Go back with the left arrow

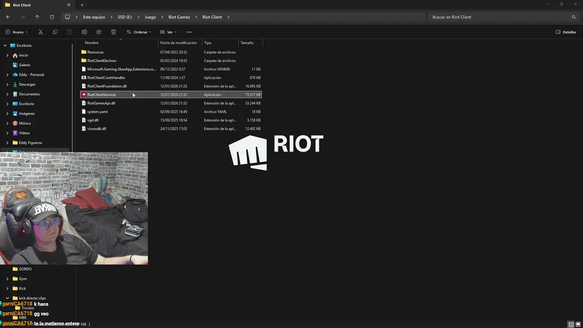(x=8, y=17)
